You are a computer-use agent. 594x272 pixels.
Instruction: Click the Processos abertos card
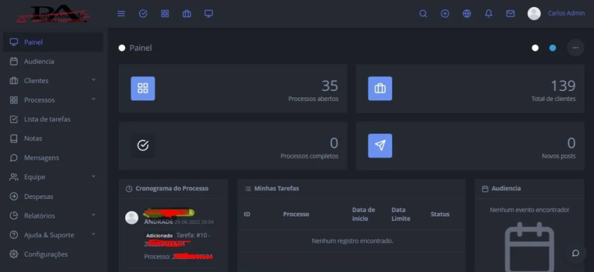pyautogui.click(x=233, y=88)
